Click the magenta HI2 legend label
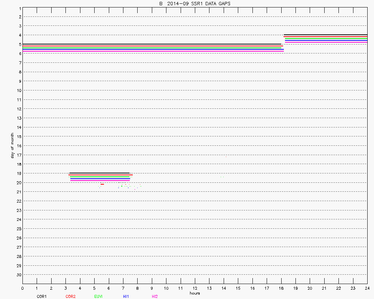 [154, 296]
